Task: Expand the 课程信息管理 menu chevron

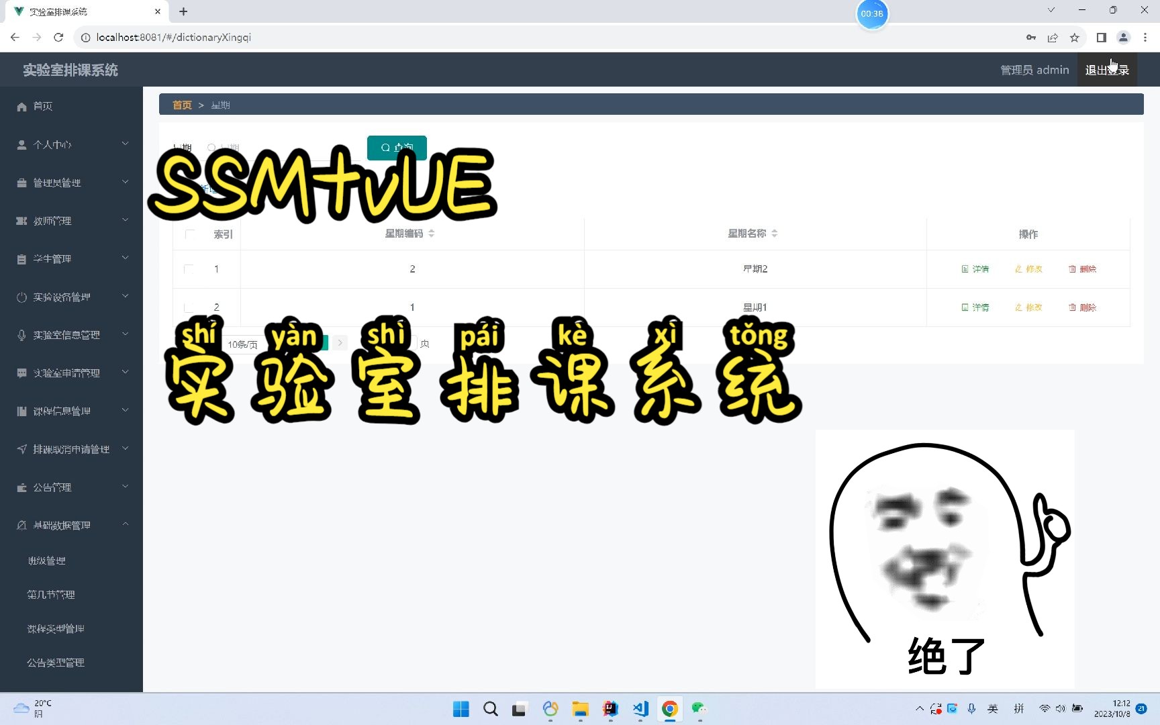Action: [x=125, y=410]
